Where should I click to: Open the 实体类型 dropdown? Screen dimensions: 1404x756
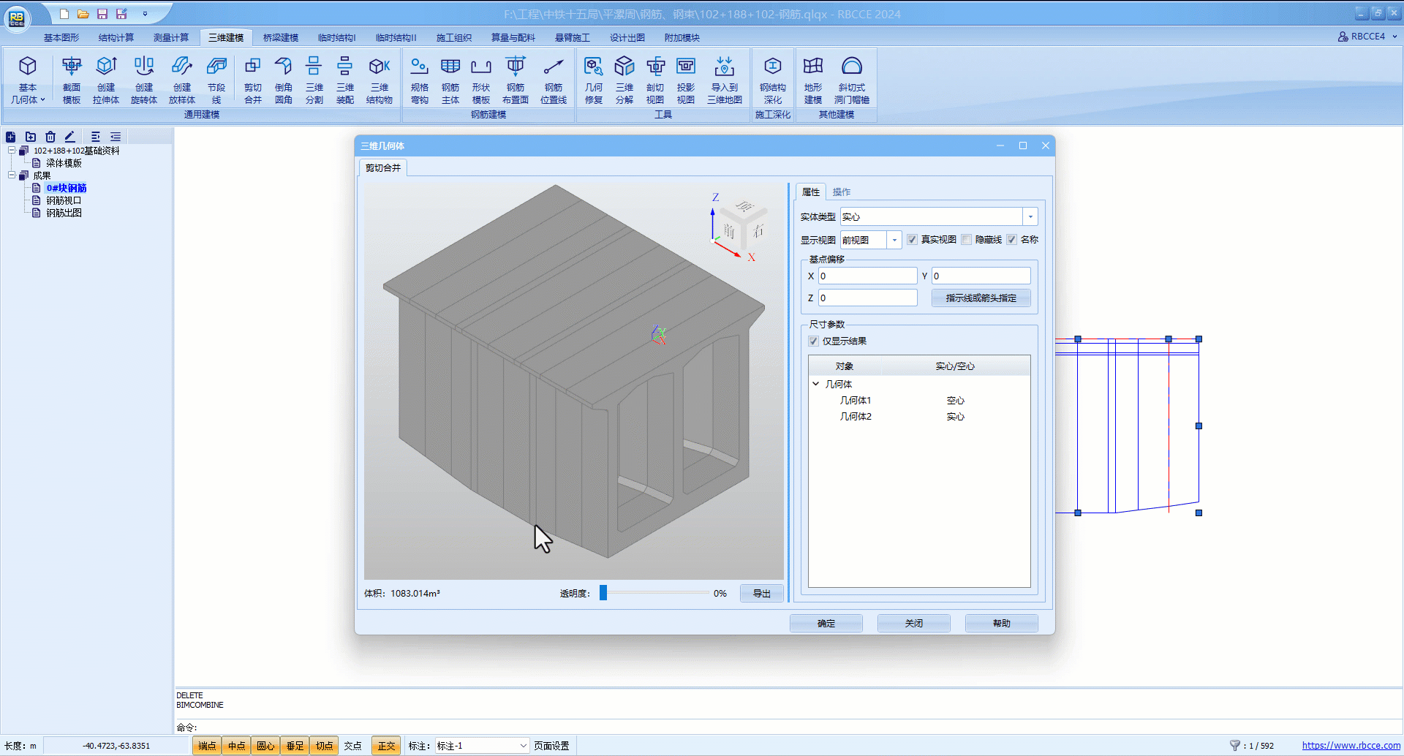pos(1030,217)
